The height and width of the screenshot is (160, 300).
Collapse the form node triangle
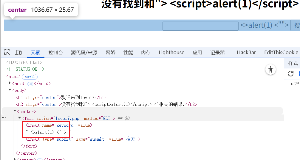pos(19,118)
